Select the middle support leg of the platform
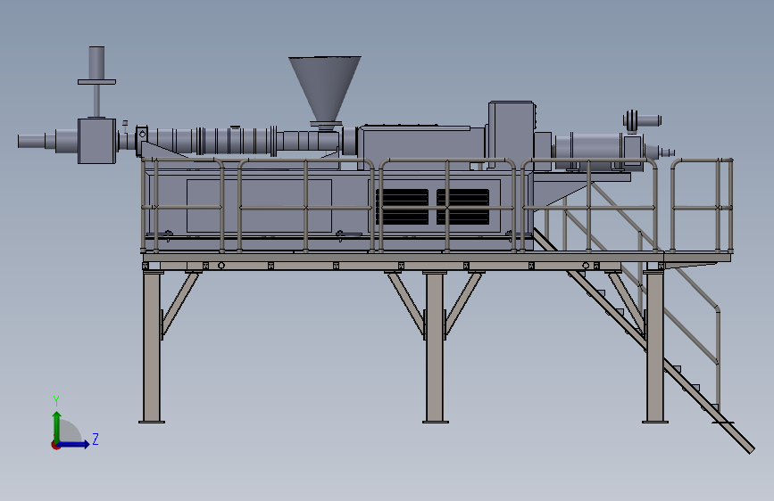 click(x=435, y=347)
